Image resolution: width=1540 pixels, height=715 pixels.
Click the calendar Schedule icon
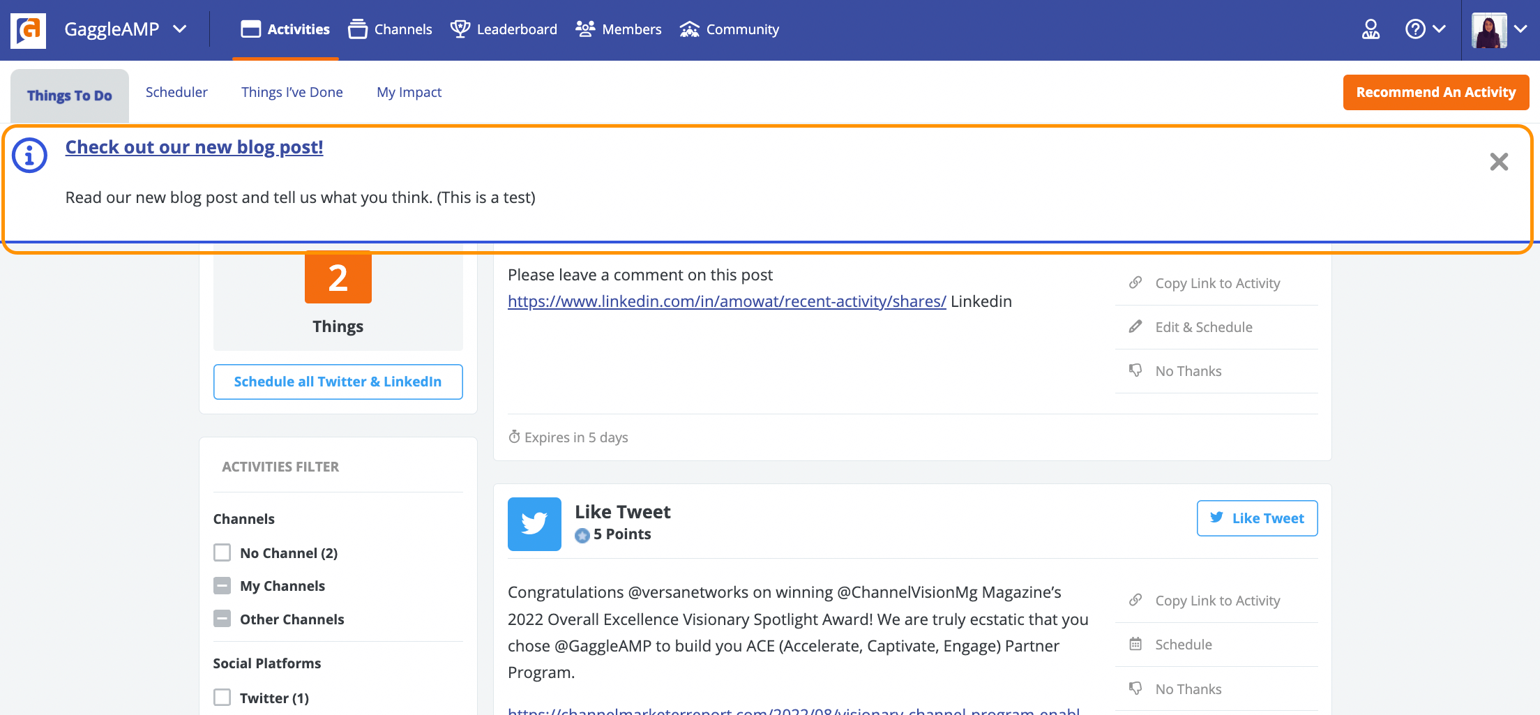[1135, 644]
